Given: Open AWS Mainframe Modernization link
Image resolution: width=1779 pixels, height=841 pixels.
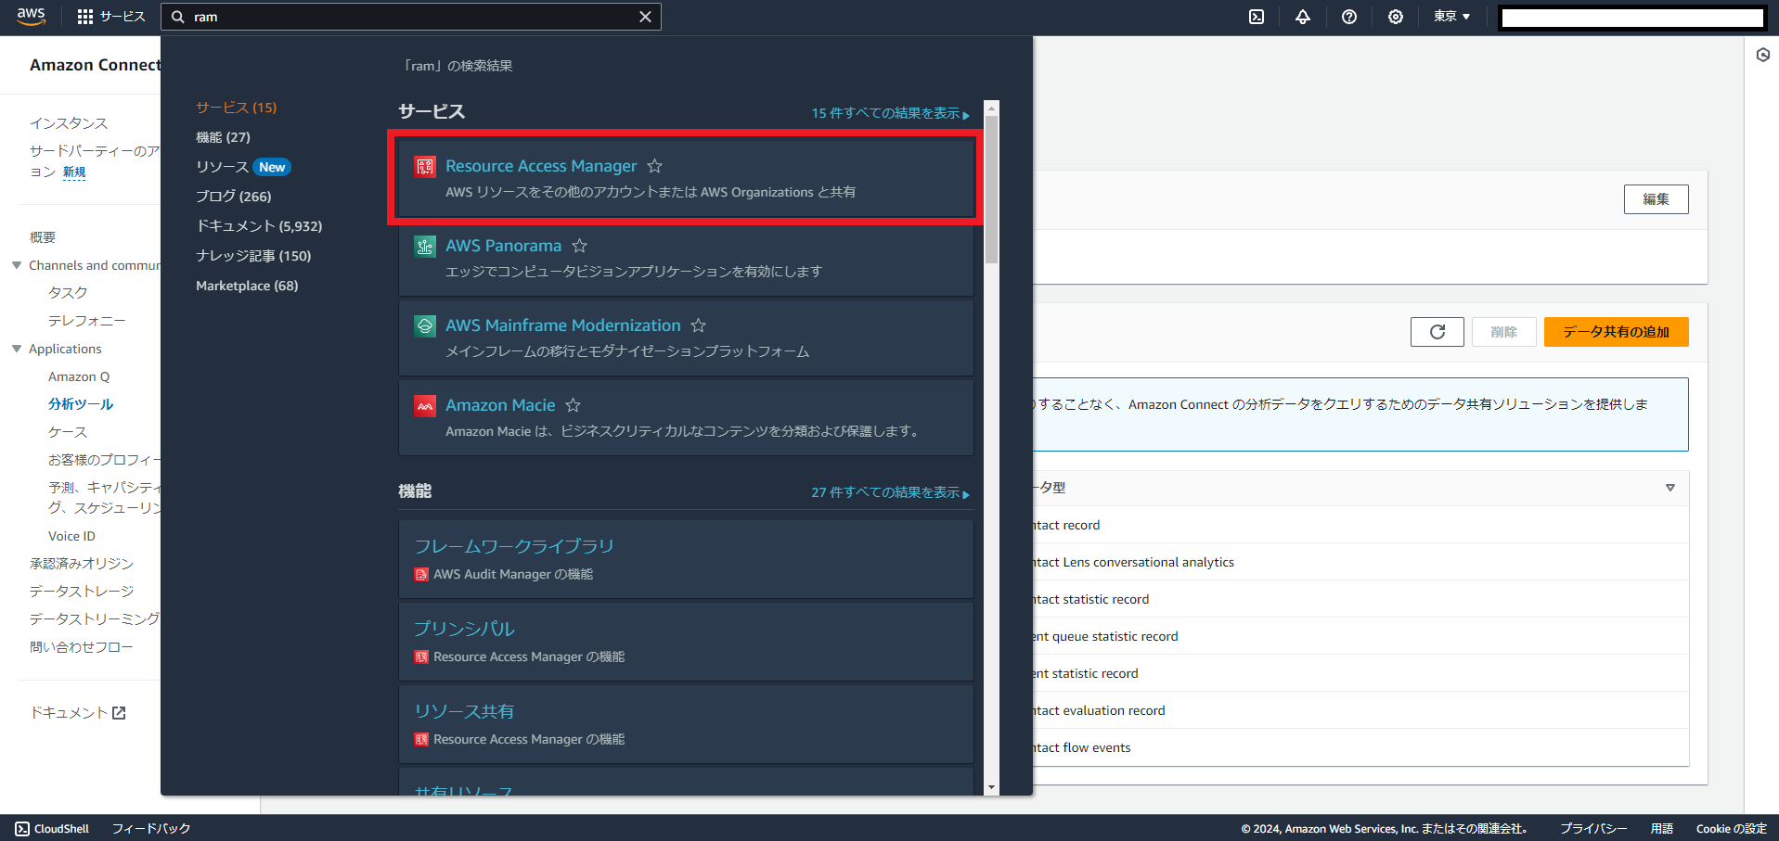Looking at the screenshot, I should tap(563, 325).
